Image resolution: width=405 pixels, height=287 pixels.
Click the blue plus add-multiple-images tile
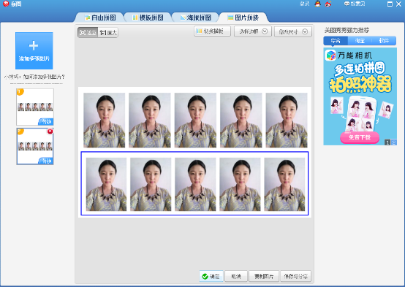tap(34, 50)
